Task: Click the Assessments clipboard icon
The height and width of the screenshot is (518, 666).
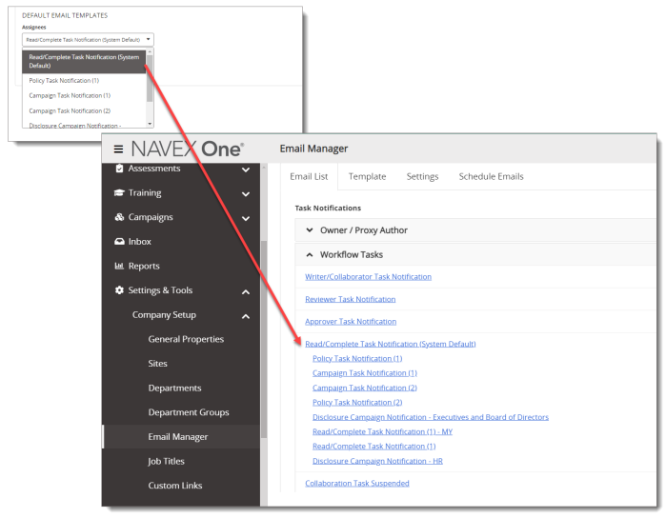Action: (x=119, y=169)
